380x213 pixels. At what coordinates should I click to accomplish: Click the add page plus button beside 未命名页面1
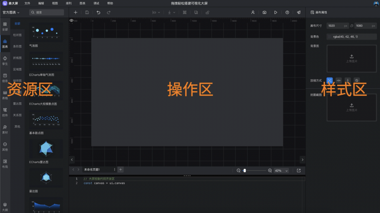click(120, 169)
